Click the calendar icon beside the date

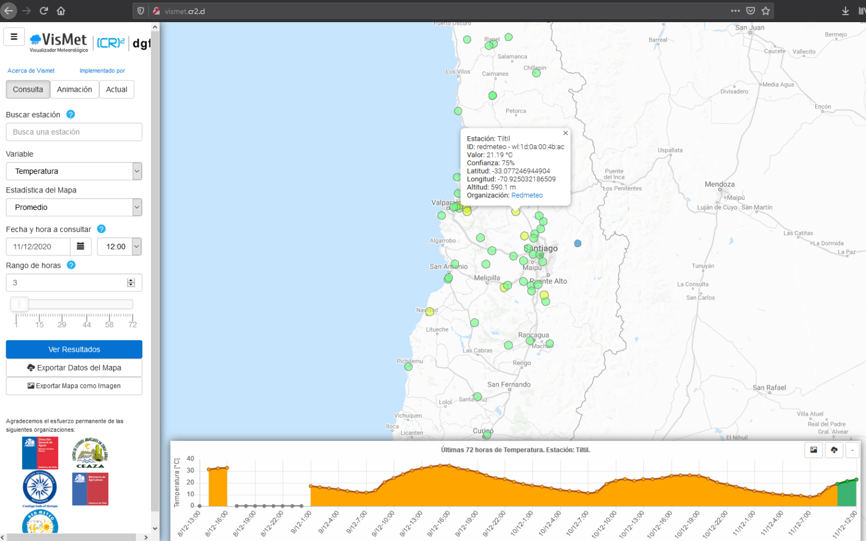coord(81,247)
